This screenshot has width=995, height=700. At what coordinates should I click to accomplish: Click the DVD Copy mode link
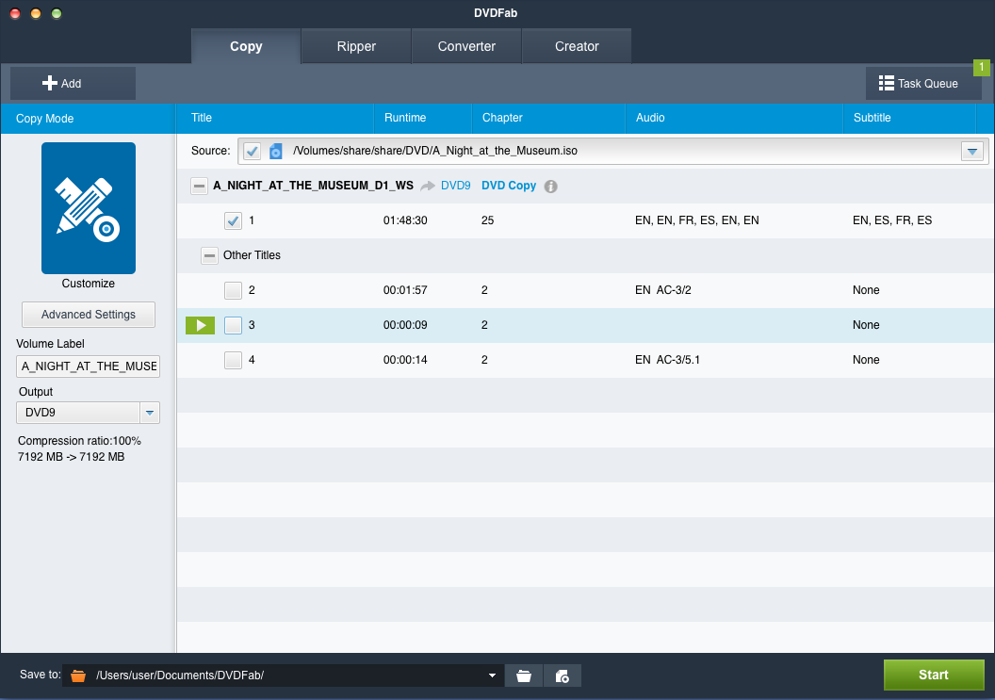(508, 186)
